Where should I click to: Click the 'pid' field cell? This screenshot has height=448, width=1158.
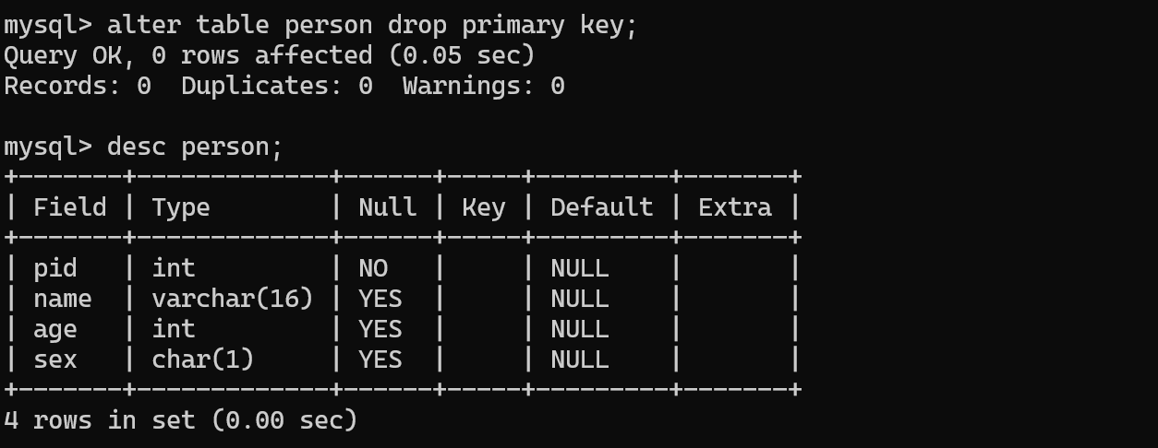[55, 269]
